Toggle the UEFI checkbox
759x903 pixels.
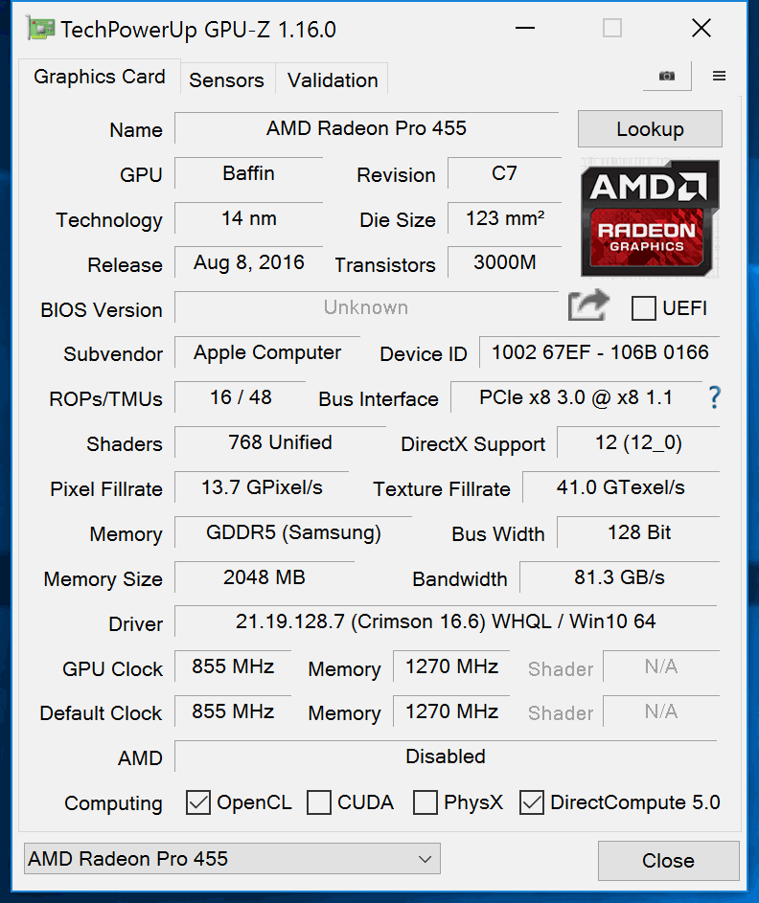[x=643, y=308]
